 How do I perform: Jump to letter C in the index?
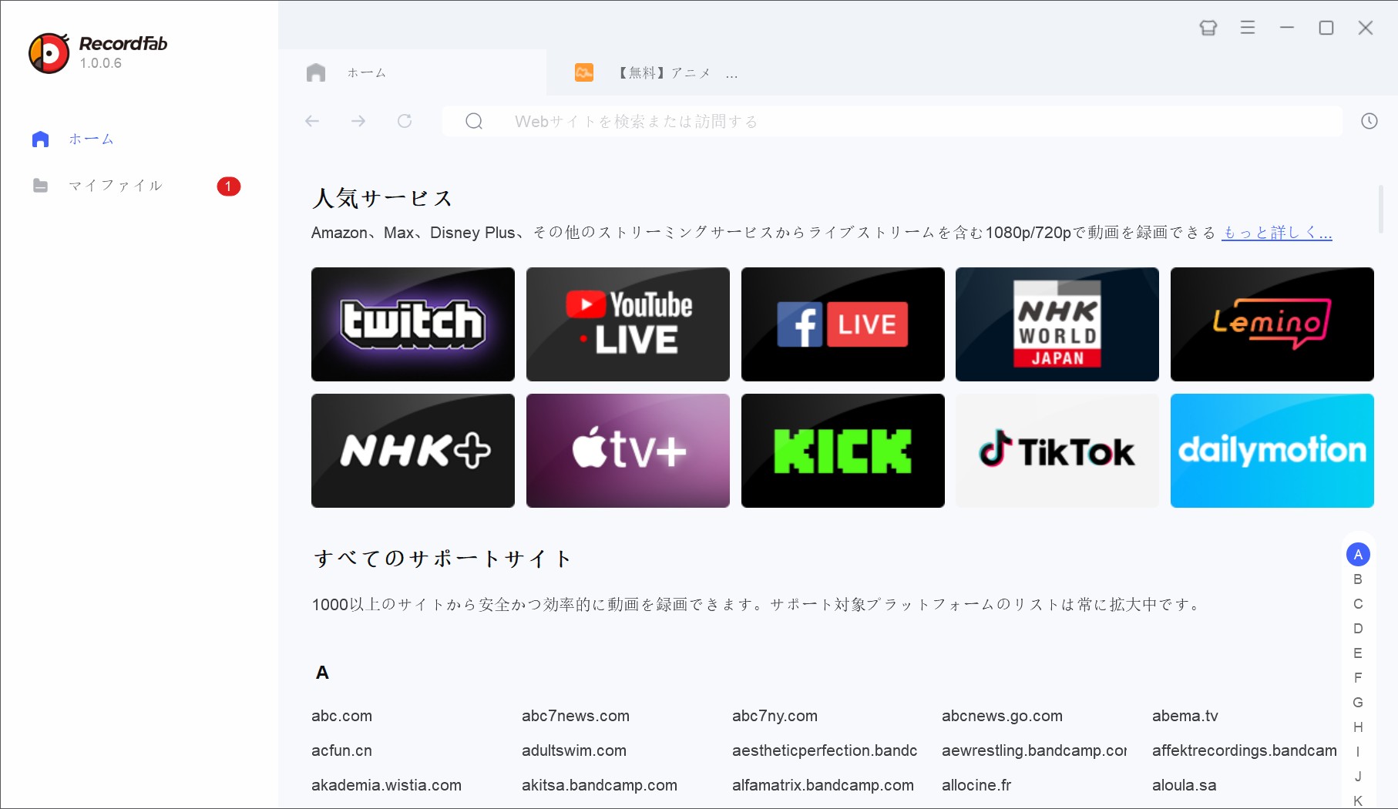[x=1358, y=604]
